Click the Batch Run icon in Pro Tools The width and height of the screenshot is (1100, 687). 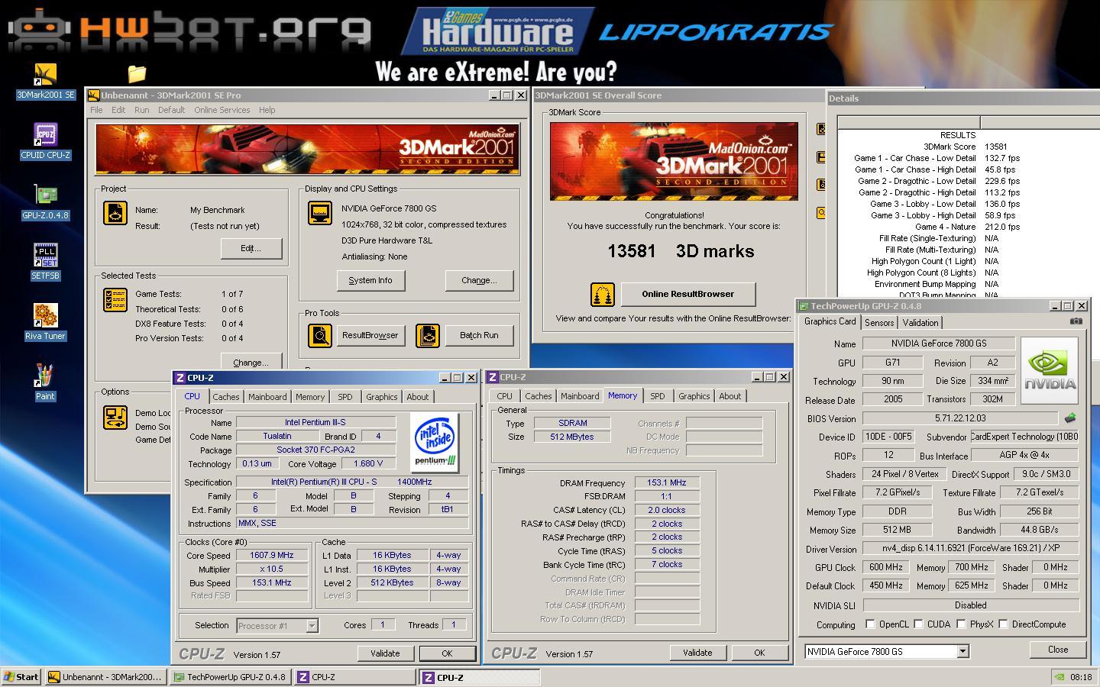coord(428,335)
